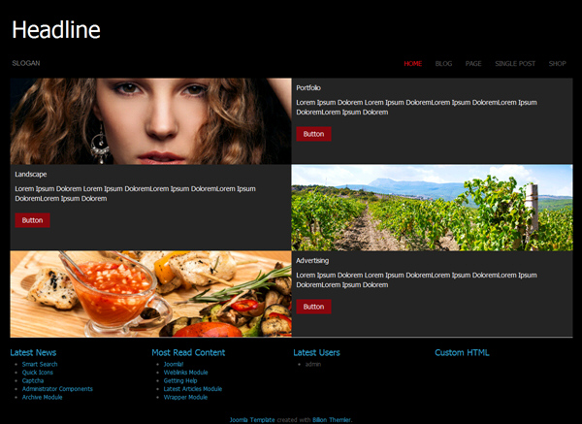Open the Weblinks Module link

tap(185, 373)
